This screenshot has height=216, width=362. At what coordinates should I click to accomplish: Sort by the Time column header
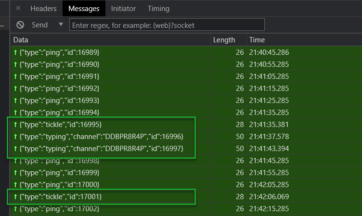tap(304, 40)
